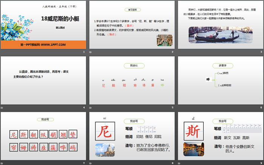The height and width of the screenshot is (165, 264).
Task: Click slide number label 5
Action: pos(172,107)
